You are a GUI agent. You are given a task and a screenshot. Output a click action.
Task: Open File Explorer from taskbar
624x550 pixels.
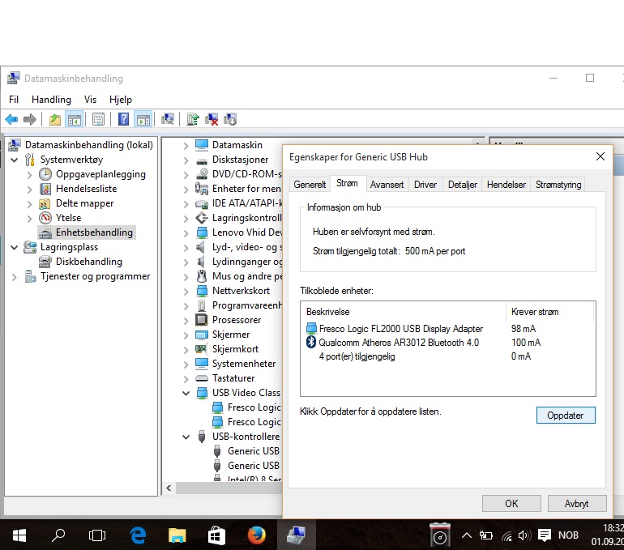pyautogui.click(x=177, y=535)
